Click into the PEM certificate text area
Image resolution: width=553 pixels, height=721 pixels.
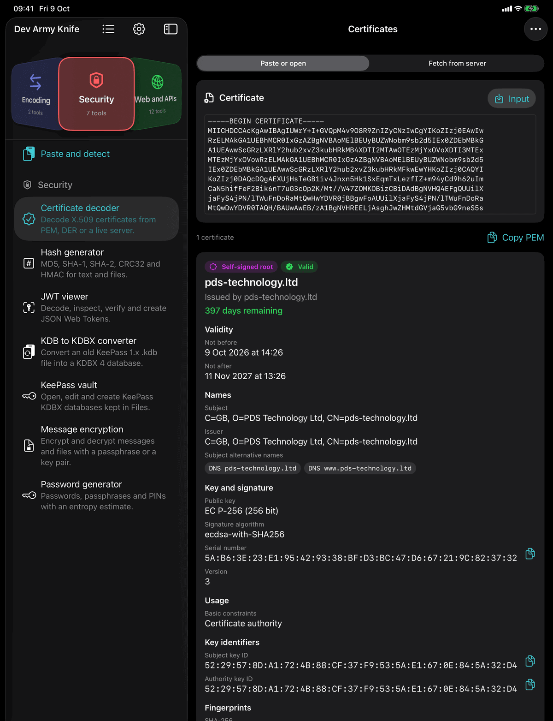coord(370,164)
